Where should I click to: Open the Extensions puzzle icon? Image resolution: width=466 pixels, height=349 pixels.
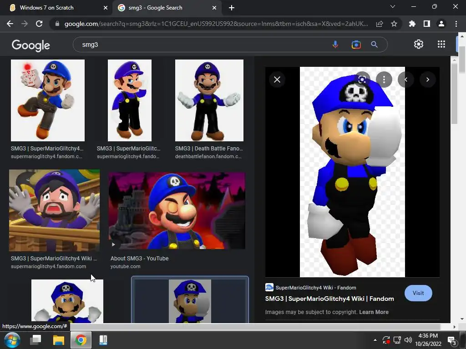point(412,24)
